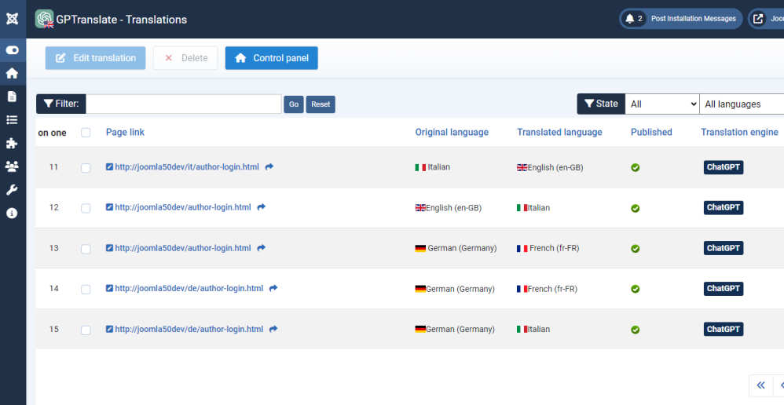Select checkbox for row 11
Viewport: 784px width, 405px height.
click(86, 168)
